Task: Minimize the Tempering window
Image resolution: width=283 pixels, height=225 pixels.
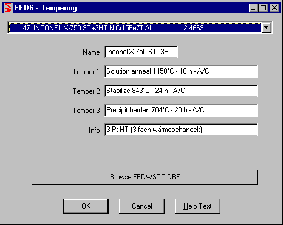Action: 253,8
